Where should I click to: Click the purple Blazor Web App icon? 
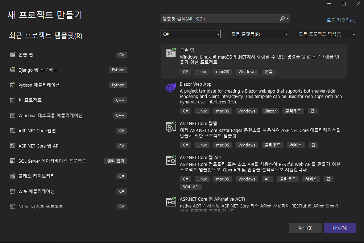pyautogui.click(x=171, y=88)
